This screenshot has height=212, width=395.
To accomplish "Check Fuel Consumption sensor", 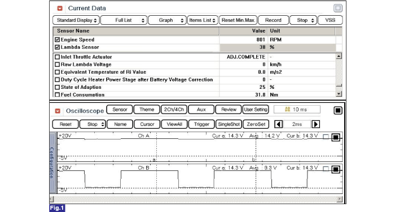I will [57, 94].
